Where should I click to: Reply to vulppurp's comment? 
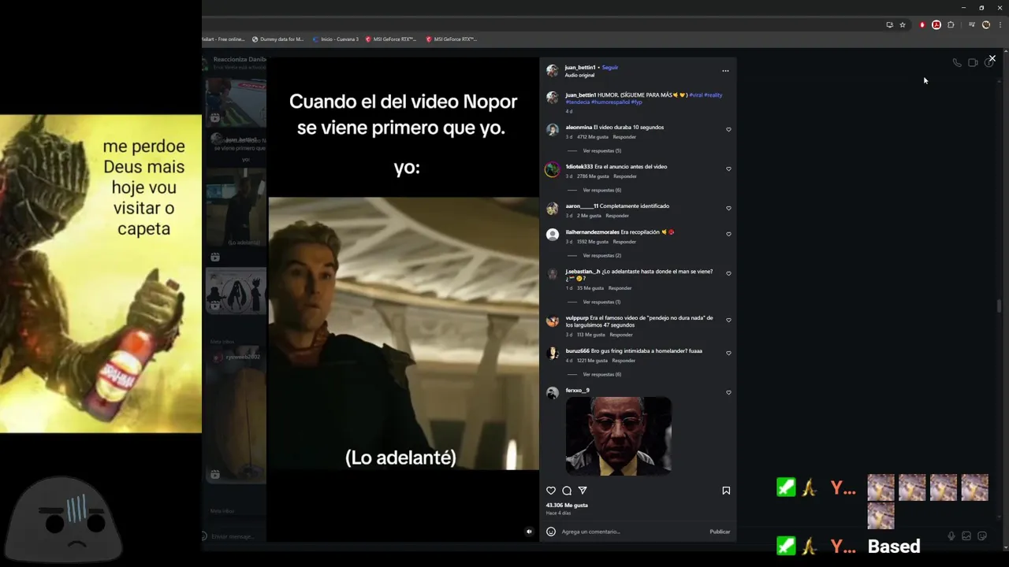click(621, 335)
